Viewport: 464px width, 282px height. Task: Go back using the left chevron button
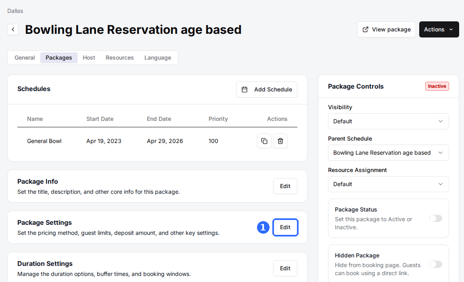pyautogui.click(x=13, y=29)
